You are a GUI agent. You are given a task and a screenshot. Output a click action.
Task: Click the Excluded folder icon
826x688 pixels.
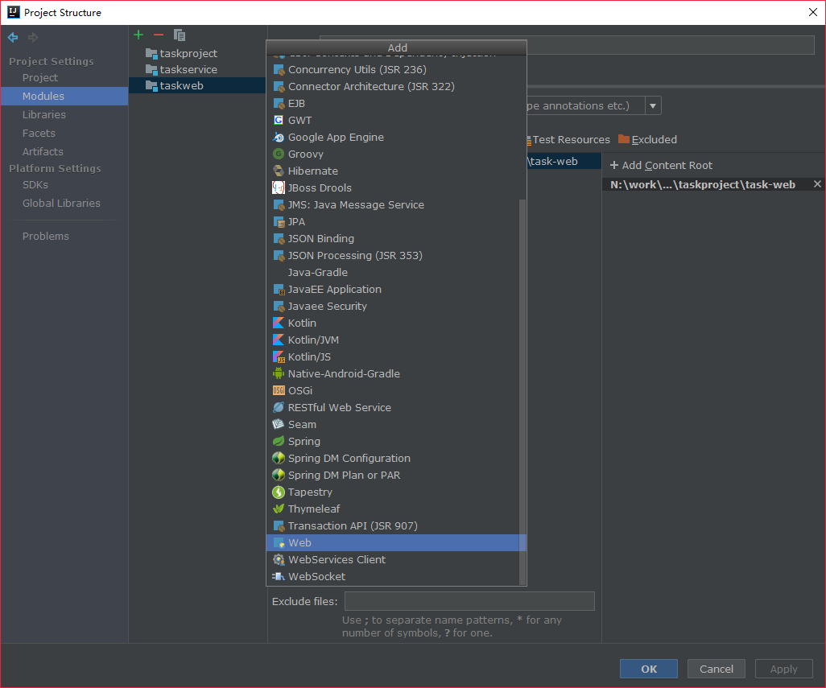(624, 139)
